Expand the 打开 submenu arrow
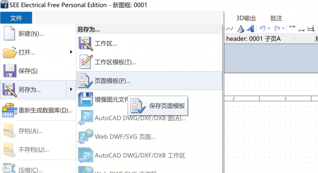 point(71,52)
